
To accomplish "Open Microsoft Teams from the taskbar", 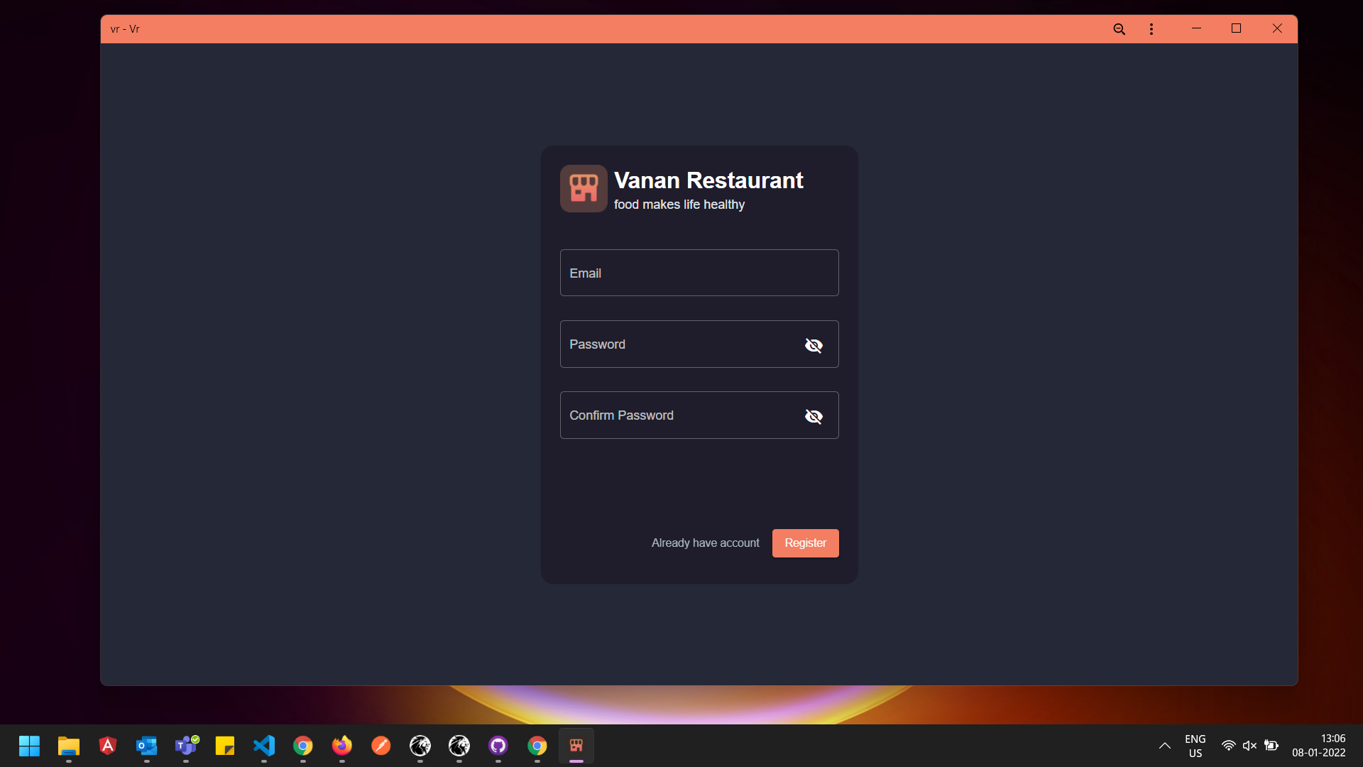I will click(186, 746).
